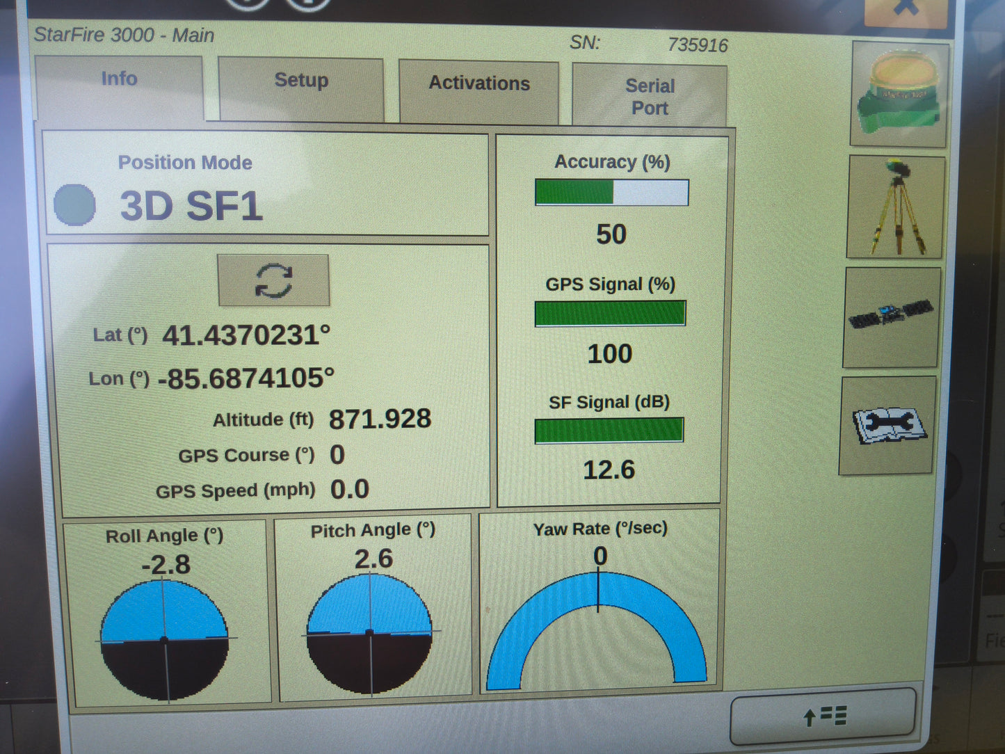
Task: Open the tripod base station icon
Action: click(x=896, y=207)
